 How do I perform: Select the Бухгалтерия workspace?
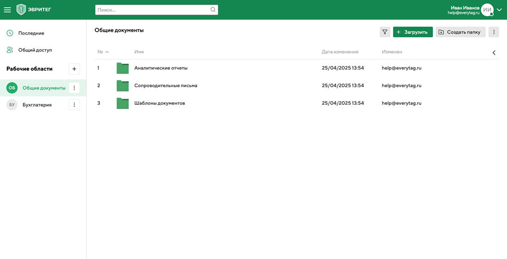point(36,105)
